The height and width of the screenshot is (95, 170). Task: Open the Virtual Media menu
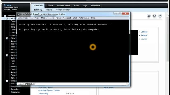tap(23, 18)
